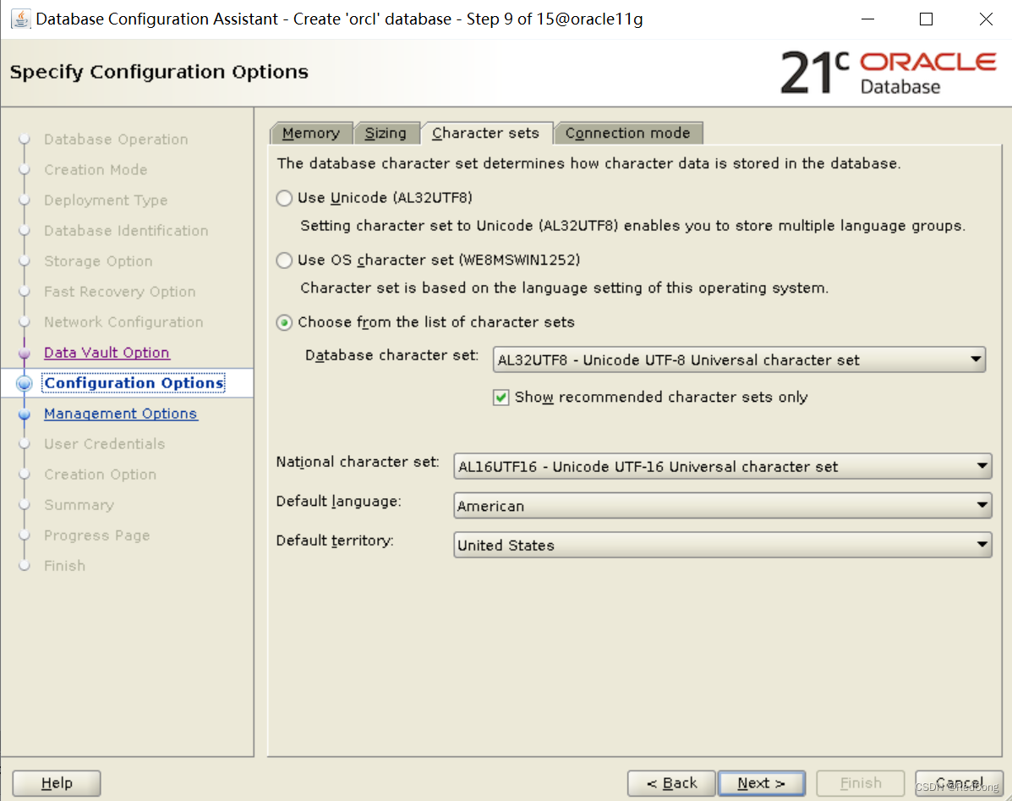Click the Creation Option step label
Screen dimensions: 1012x801
(x=100, y=474)
